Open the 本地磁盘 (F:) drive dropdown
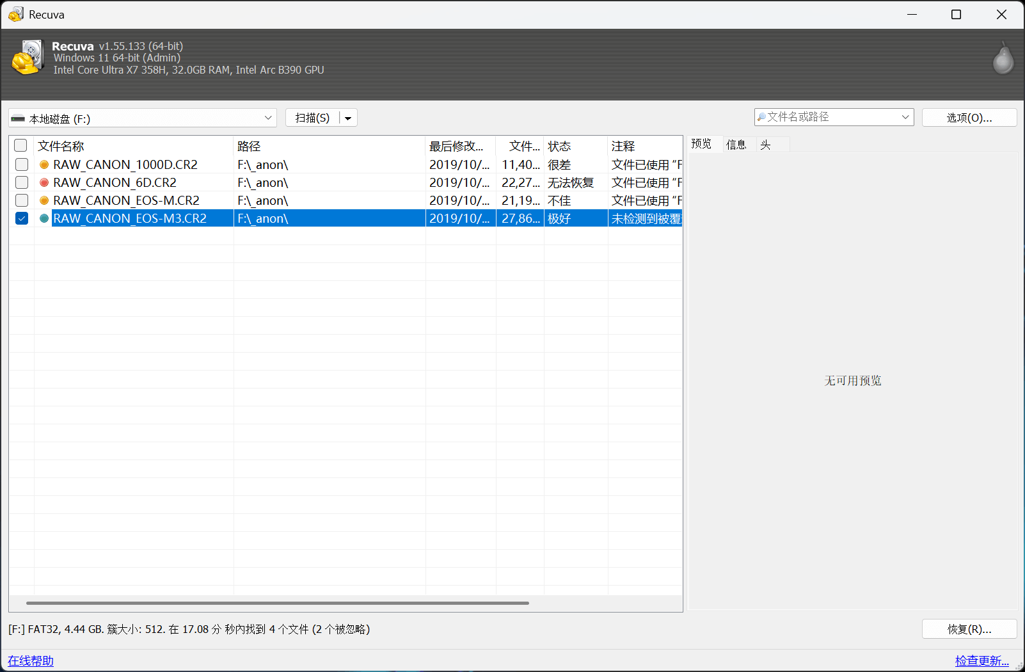This screenshot has height=672, width=1025. point(143,118)
